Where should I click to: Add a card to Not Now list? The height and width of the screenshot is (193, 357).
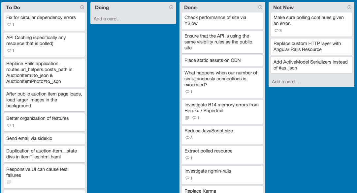285,82
